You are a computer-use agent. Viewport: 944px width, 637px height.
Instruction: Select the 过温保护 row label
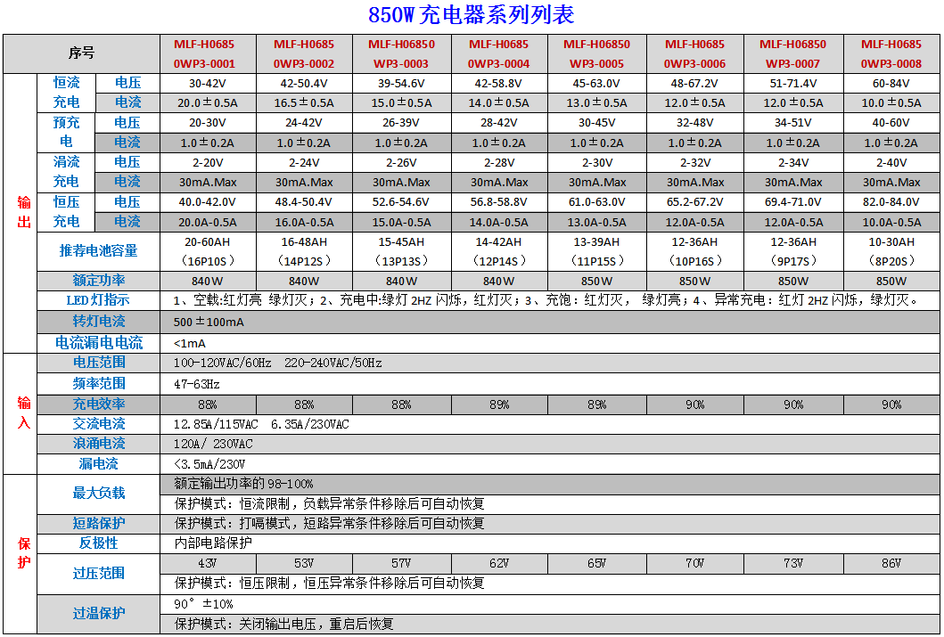(x=98, y=614)
